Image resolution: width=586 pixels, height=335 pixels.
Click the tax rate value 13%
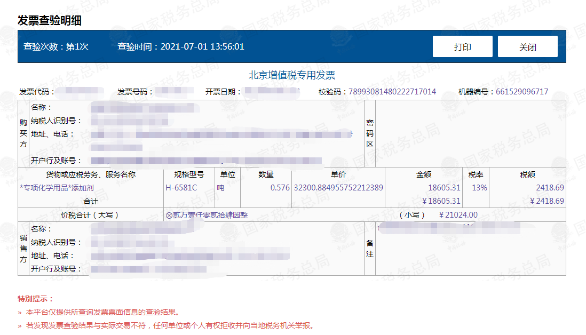click(479, 188)
